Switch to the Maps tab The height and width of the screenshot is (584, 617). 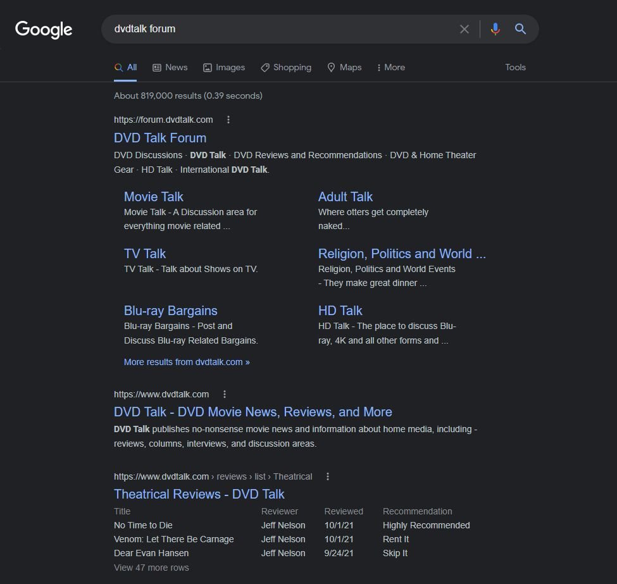pyautogui.click(x=345, y=67)
